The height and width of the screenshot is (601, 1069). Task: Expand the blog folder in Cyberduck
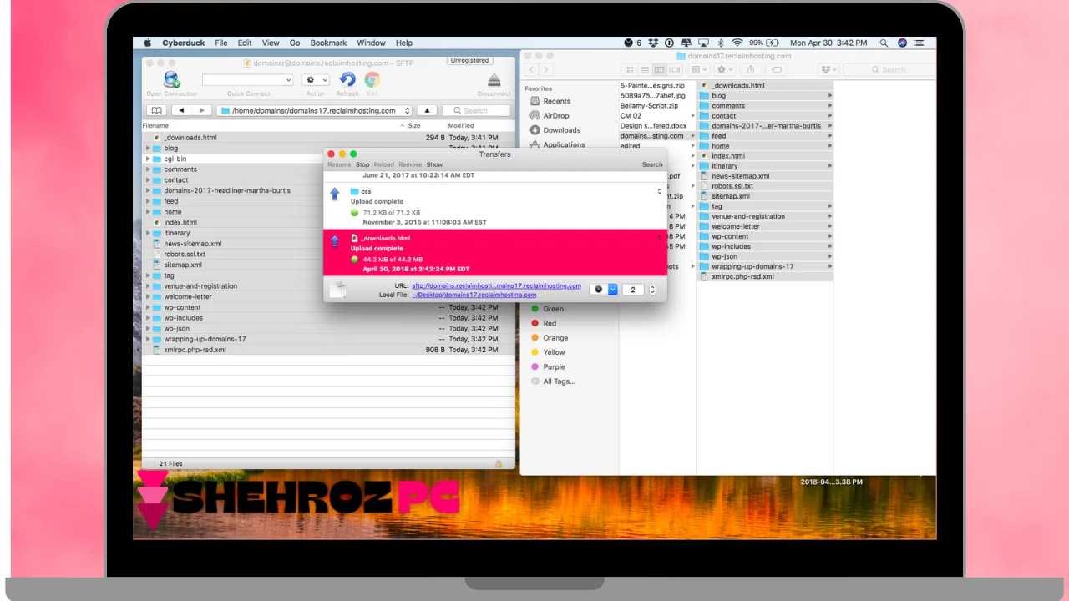click(x=148, y=149)
